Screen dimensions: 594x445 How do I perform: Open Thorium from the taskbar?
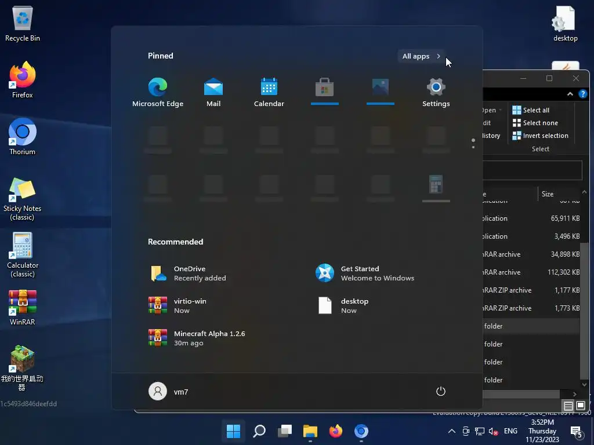[361, 431]
